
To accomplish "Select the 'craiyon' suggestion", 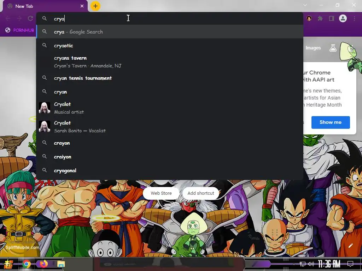I will pos(170,157).
